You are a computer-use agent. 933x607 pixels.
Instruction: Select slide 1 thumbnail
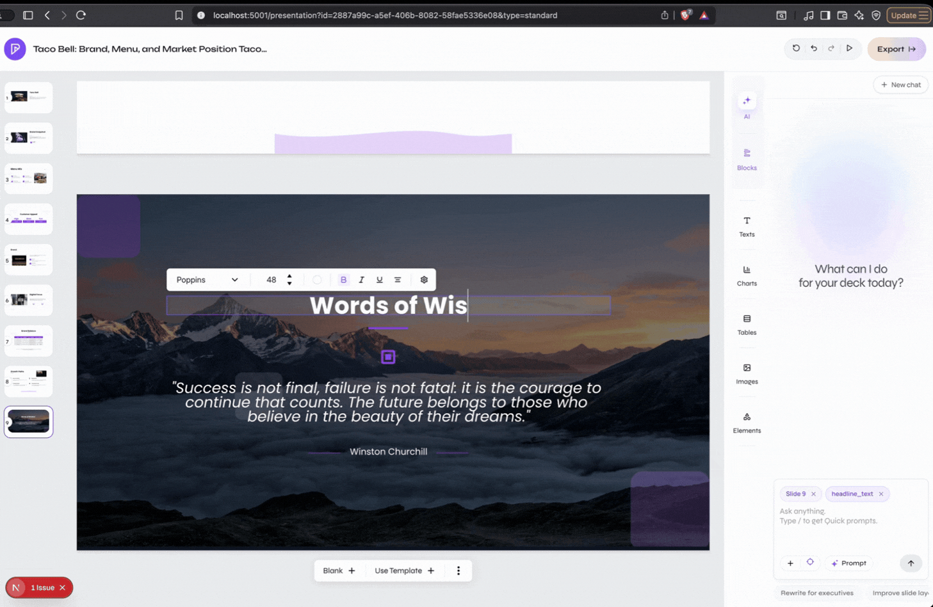[29, 97]
